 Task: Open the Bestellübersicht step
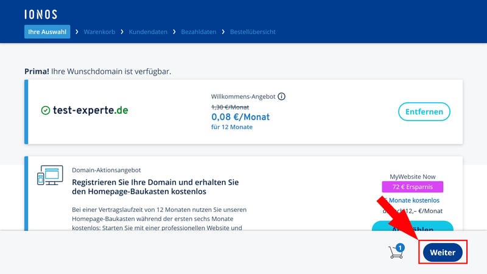pyautogui.click(x=253, y=32)
